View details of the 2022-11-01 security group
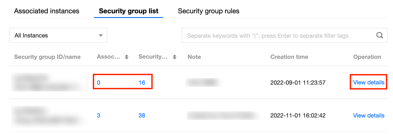Viewport: 393px width, 134px height. point(369,116)
